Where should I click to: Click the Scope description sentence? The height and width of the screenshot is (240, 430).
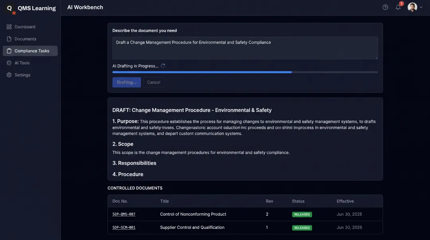click(x=201, y=152)
